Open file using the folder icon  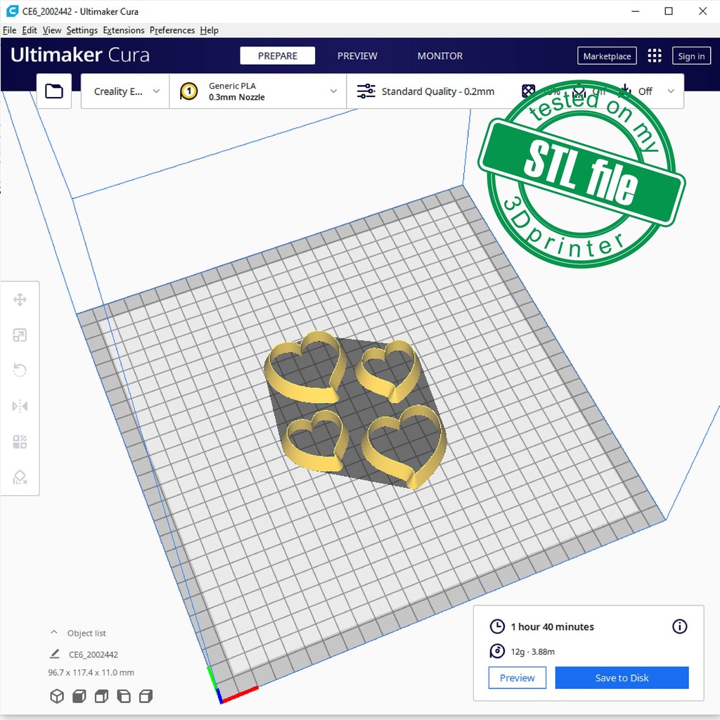pyautogui.click(x=54, y=91)
